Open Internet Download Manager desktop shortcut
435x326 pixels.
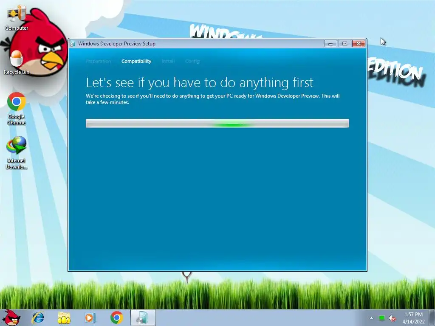[17, 152]
